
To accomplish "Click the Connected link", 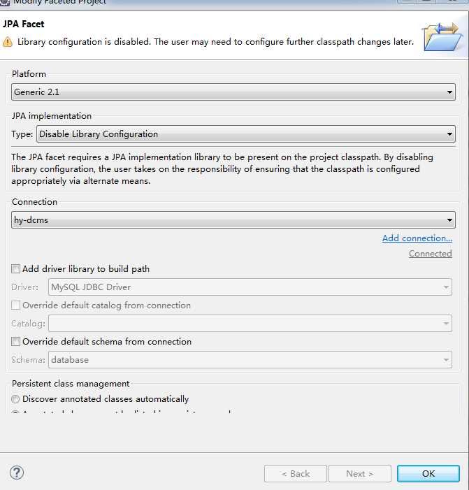I will pyautogui.click(x=430, y=254).
